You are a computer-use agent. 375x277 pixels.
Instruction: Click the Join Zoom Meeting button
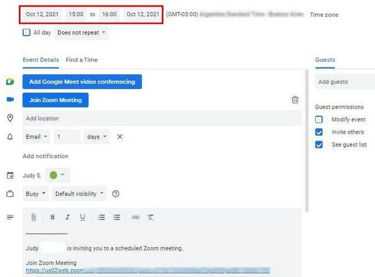click(x=55, y=100)
